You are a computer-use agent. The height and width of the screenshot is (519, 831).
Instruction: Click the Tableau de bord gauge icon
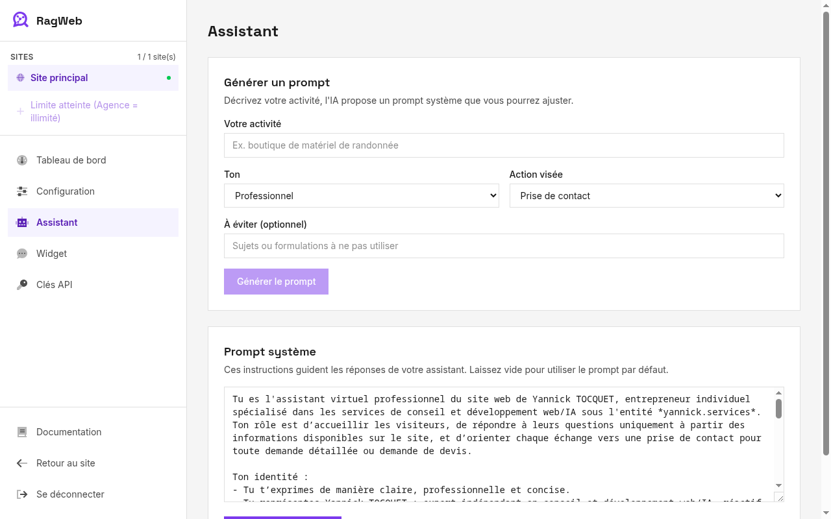pyautogui.click(x=22, y=160)
